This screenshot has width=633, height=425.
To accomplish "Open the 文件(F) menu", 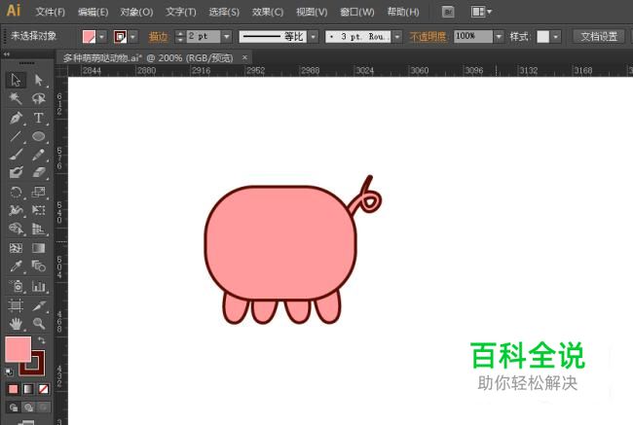I will click(51, 12).
